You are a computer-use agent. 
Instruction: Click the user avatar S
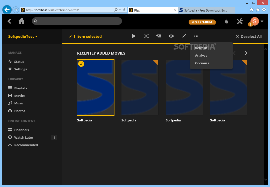(x=255, y=21)
